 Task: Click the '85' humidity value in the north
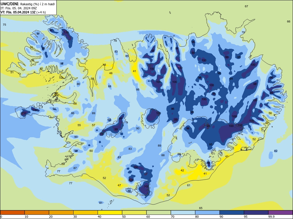[x=127, y=56]
